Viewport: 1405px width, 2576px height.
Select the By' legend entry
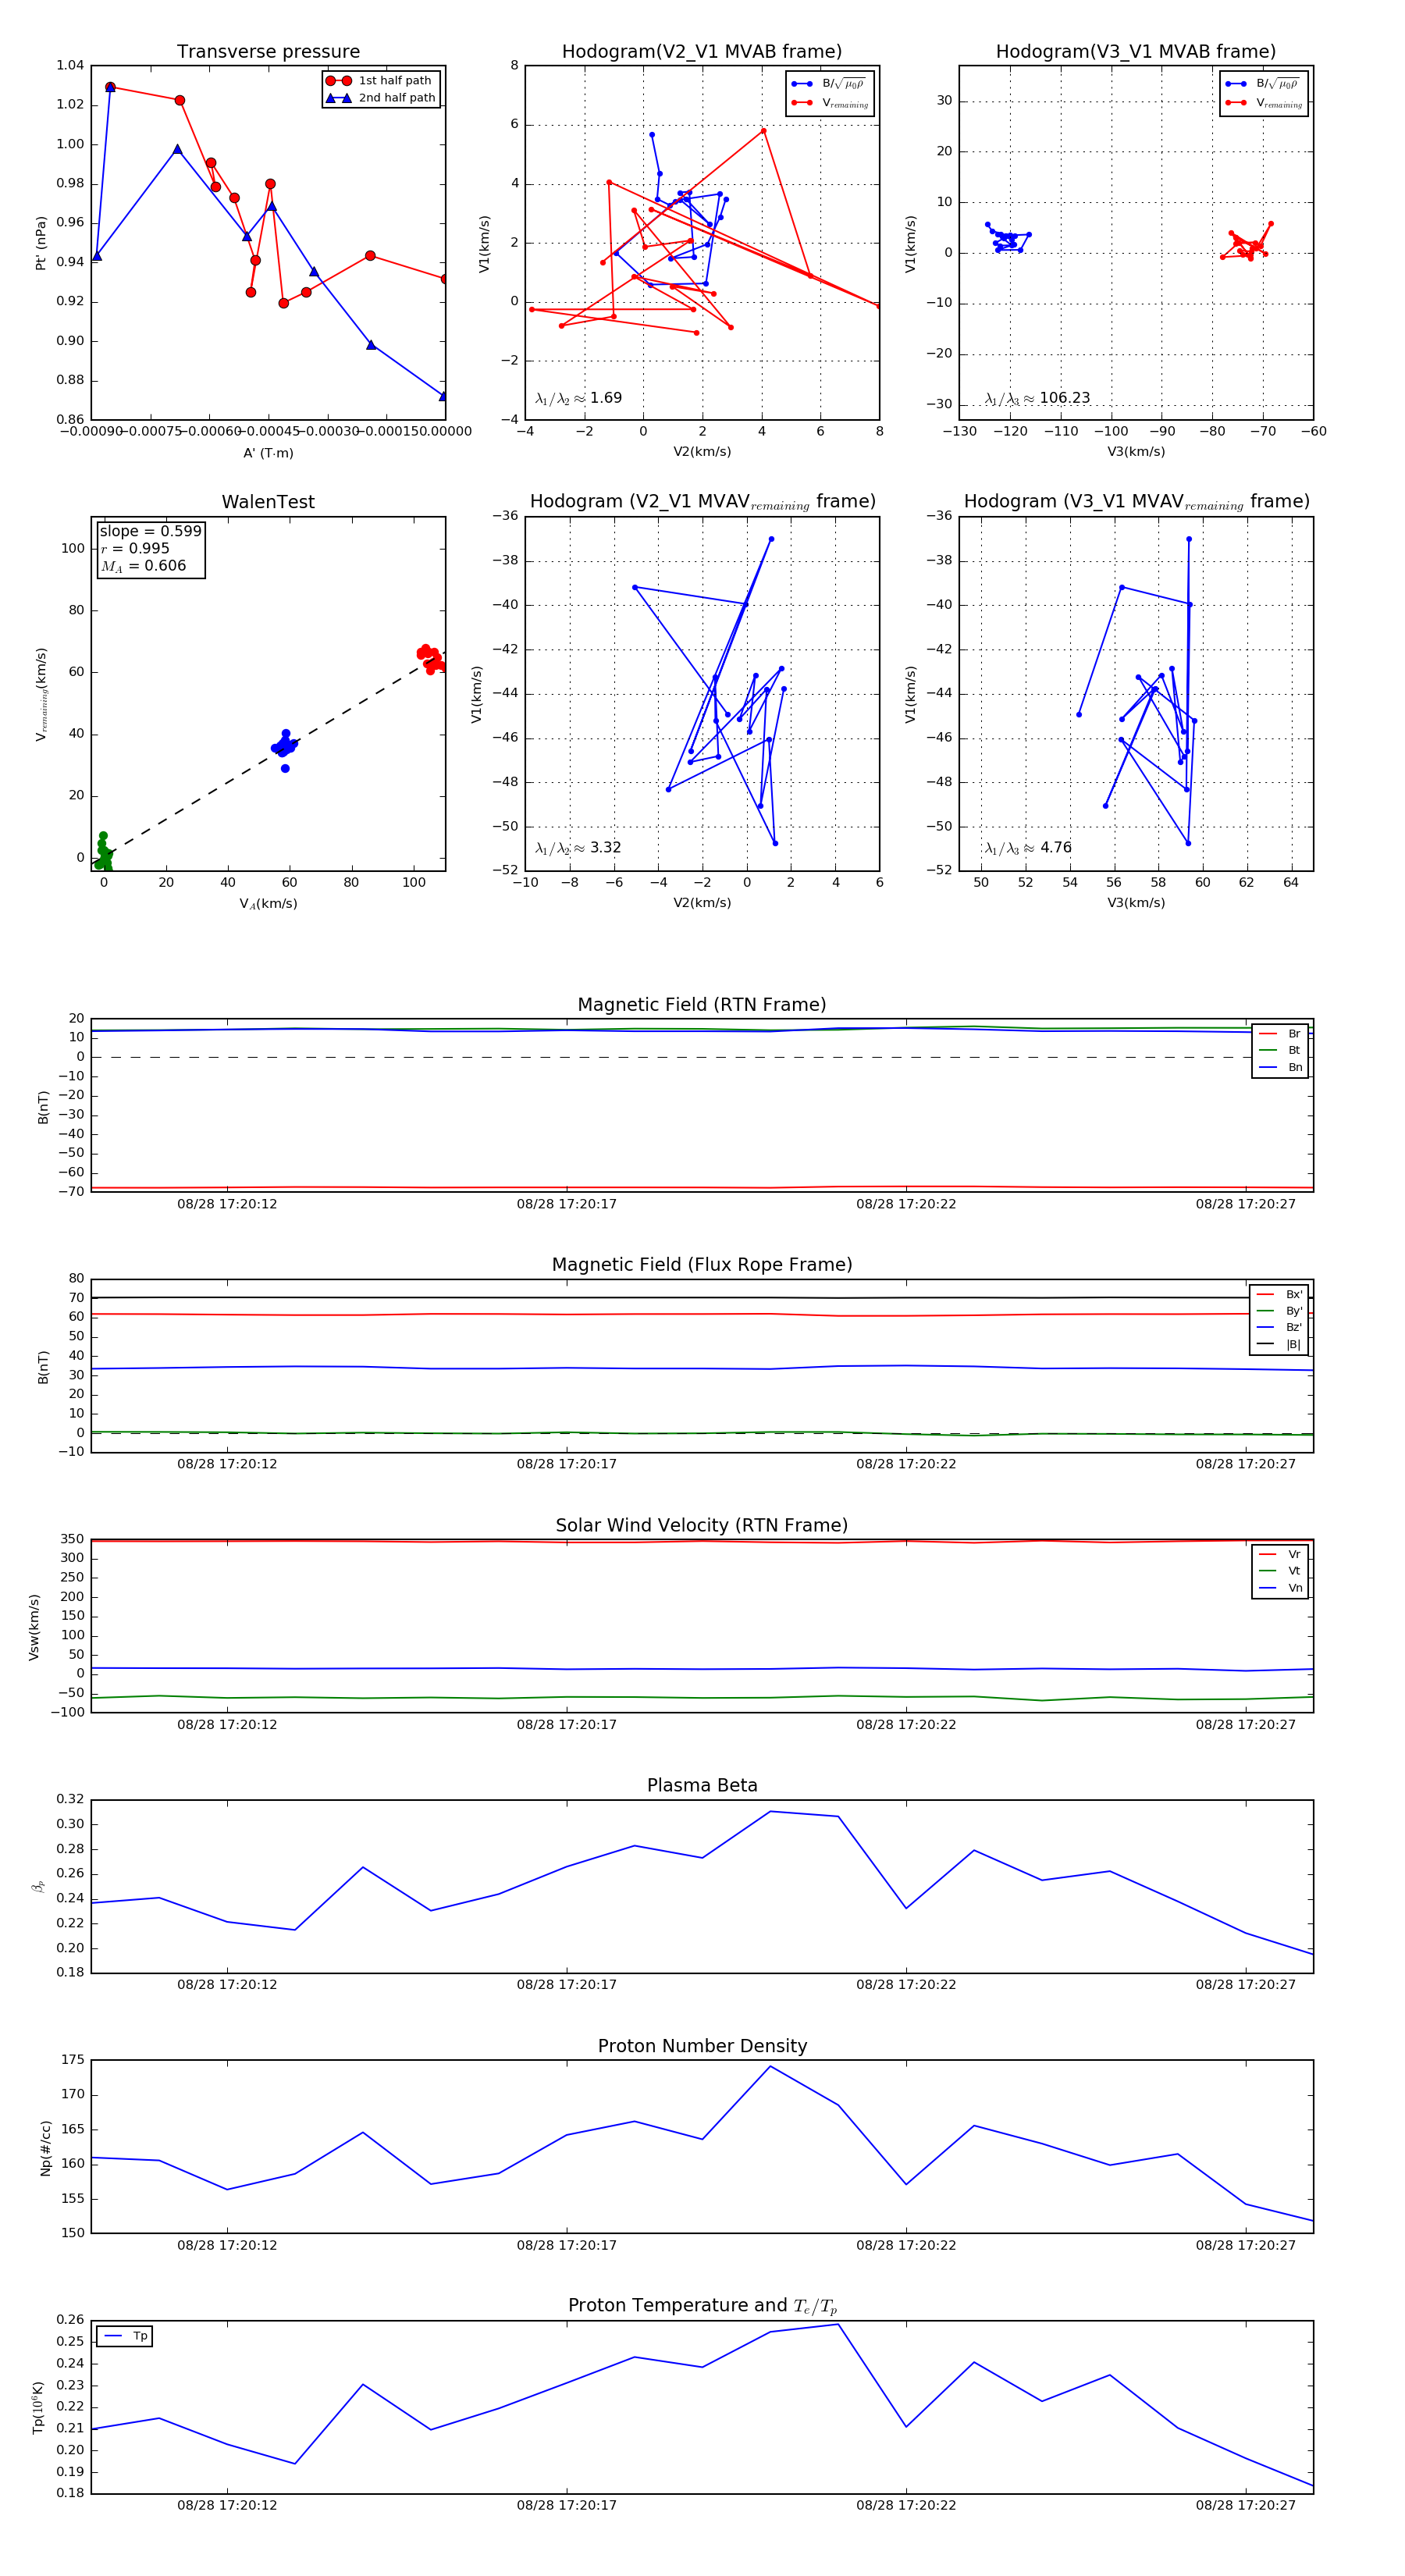pyautogui.click(x=1280, y=1311)
